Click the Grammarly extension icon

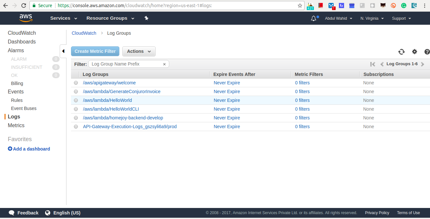coord(404,6)
